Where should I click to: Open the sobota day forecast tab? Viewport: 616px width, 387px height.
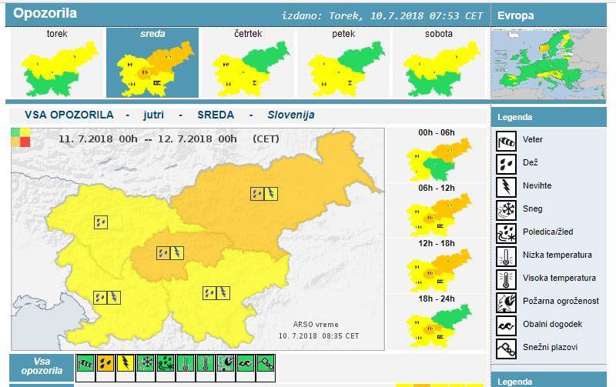[438, 63]
